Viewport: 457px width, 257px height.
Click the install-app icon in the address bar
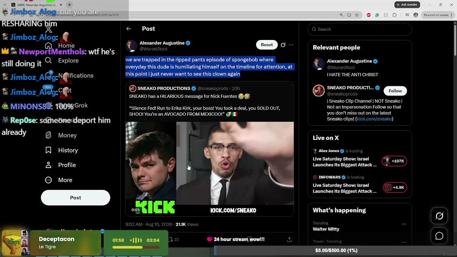click(349, 15)
